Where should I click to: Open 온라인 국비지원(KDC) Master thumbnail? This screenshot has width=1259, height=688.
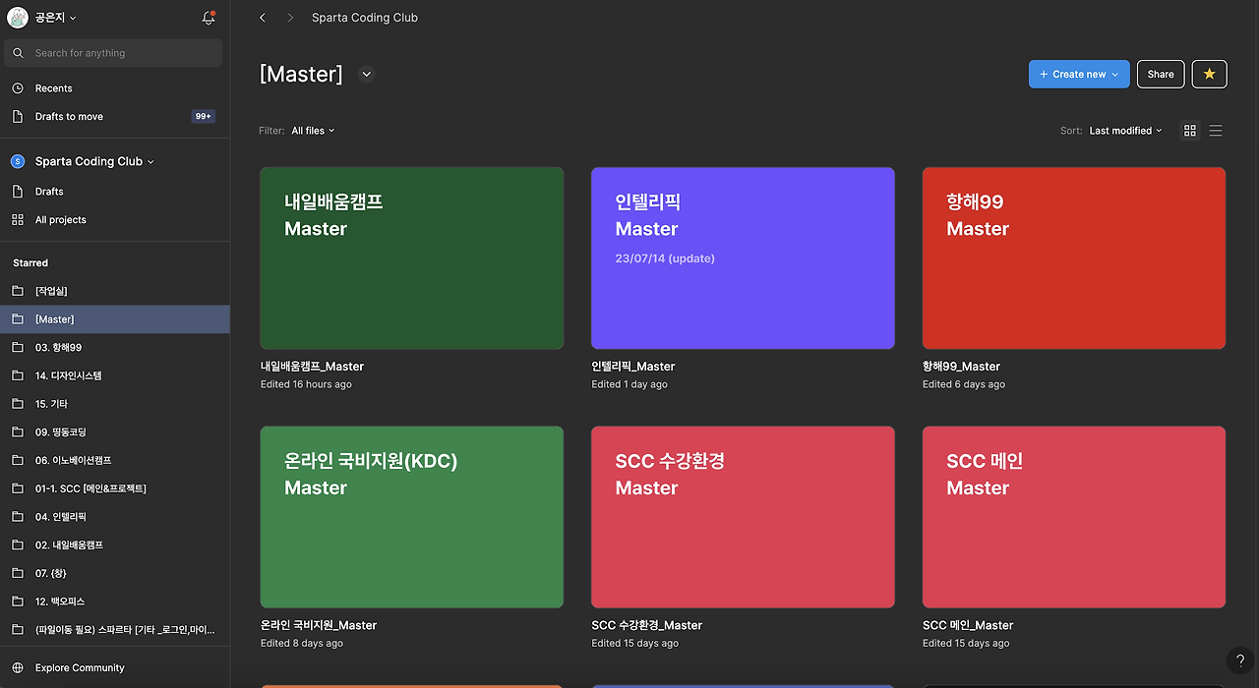412,517
